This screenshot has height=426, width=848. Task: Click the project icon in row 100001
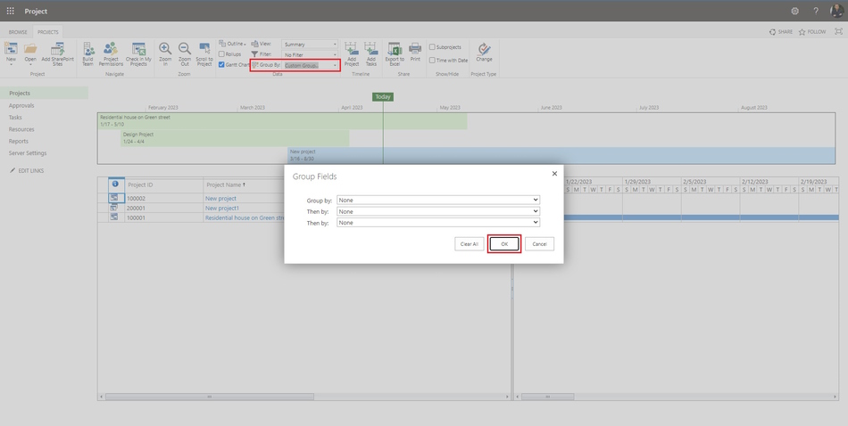(x=114, y=217)
